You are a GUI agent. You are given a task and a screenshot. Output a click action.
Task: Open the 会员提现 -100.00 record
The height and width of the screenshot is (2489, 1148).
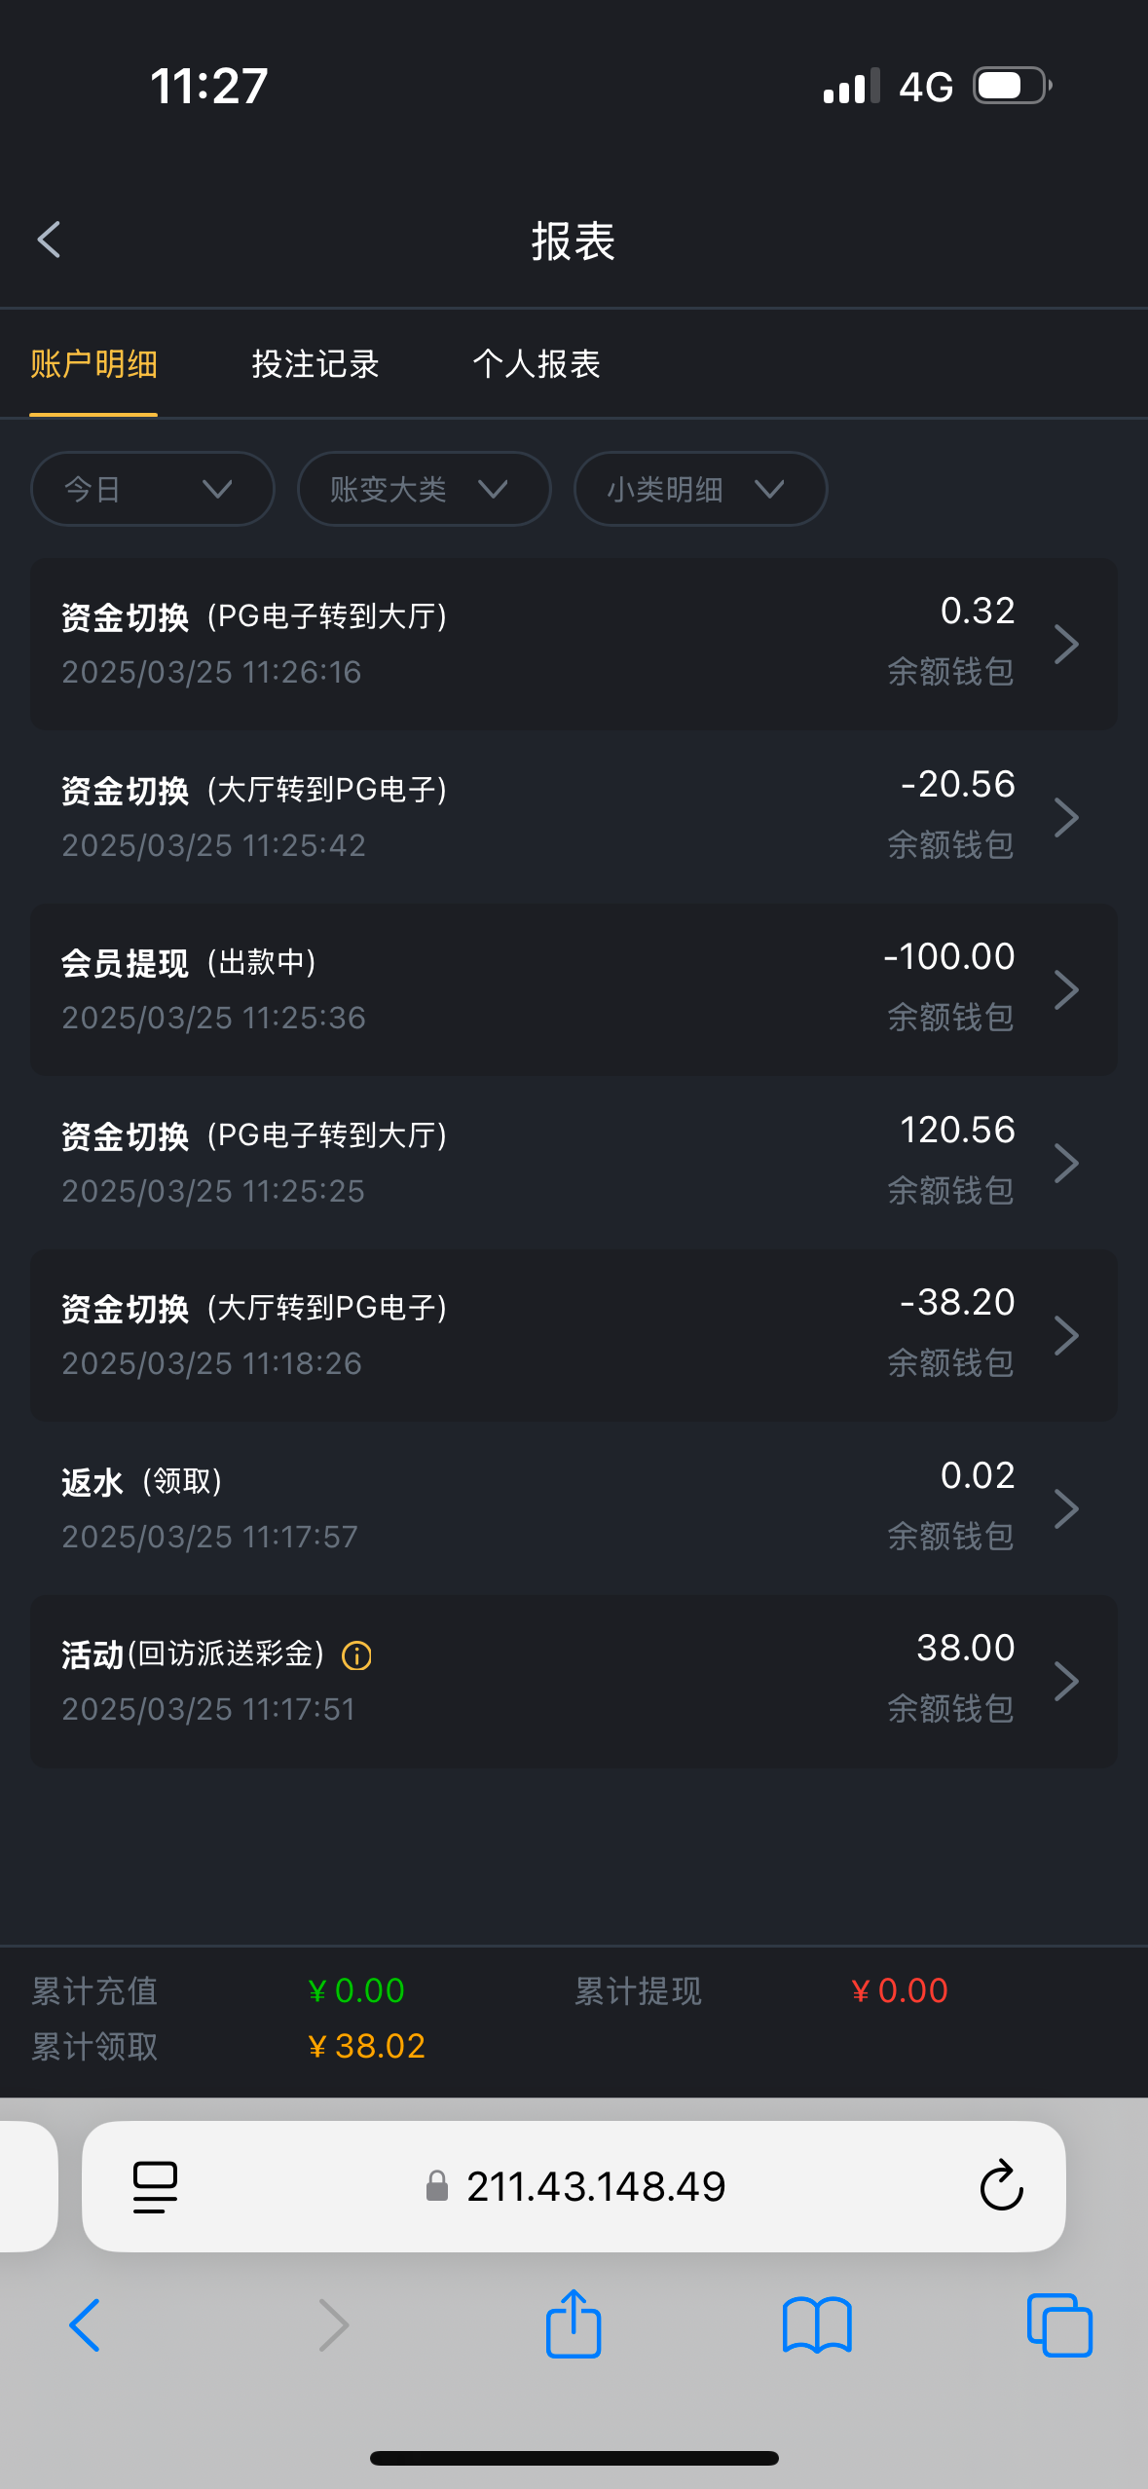tap(574, 989)
